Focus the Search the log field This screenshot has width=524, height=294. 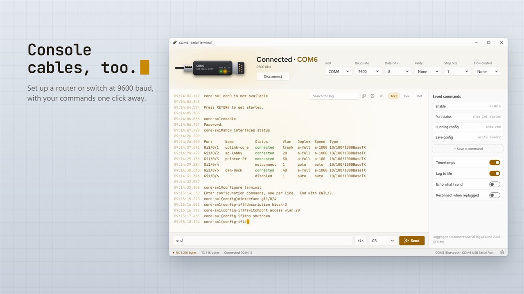point(334,96)
